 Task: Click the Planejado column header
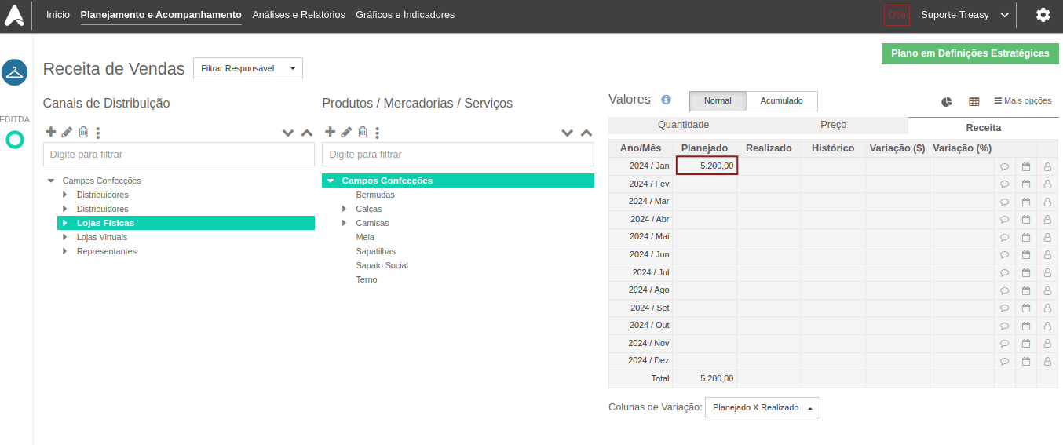704,148
